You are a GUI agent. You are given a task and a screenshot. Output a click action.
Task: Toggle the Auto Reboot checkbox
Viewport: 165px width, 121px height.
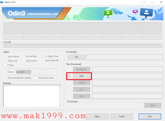[x=5, y=57]
